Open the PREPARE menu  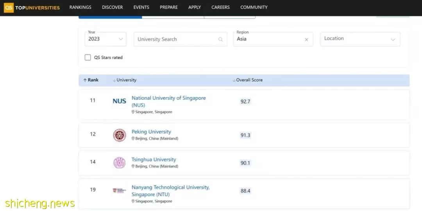pos(169,7)
